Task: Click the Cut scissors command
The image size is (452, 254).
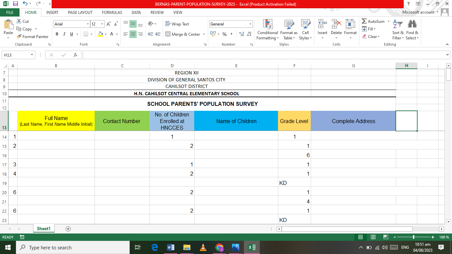Action: pos(23,21)
